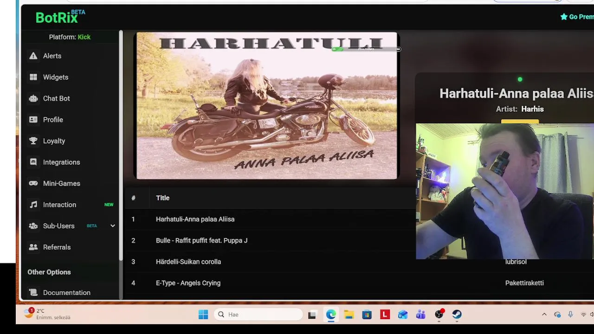594x334 pixels.
Task: Click the Integrations icon in sidebar
Action: click(x=33, y=162)
